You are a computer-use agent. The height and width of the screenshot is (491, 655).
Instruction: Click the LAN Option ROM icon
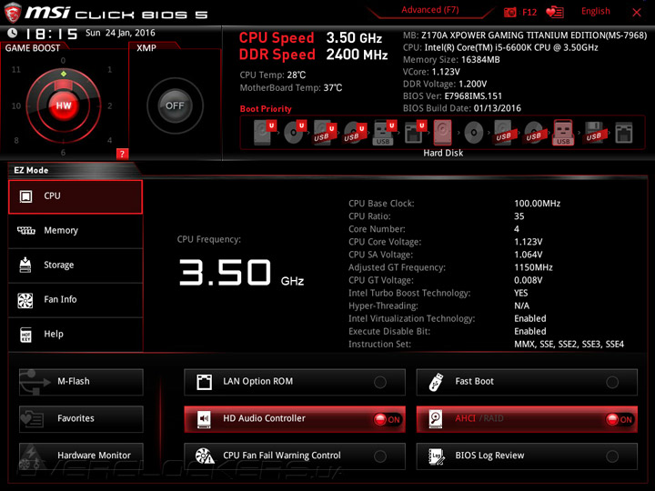[205, 382]
